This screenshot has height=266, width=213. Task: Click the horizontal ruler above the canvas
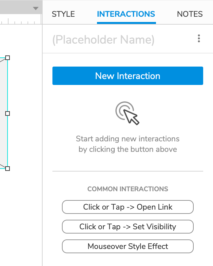(x=20, y=21)
